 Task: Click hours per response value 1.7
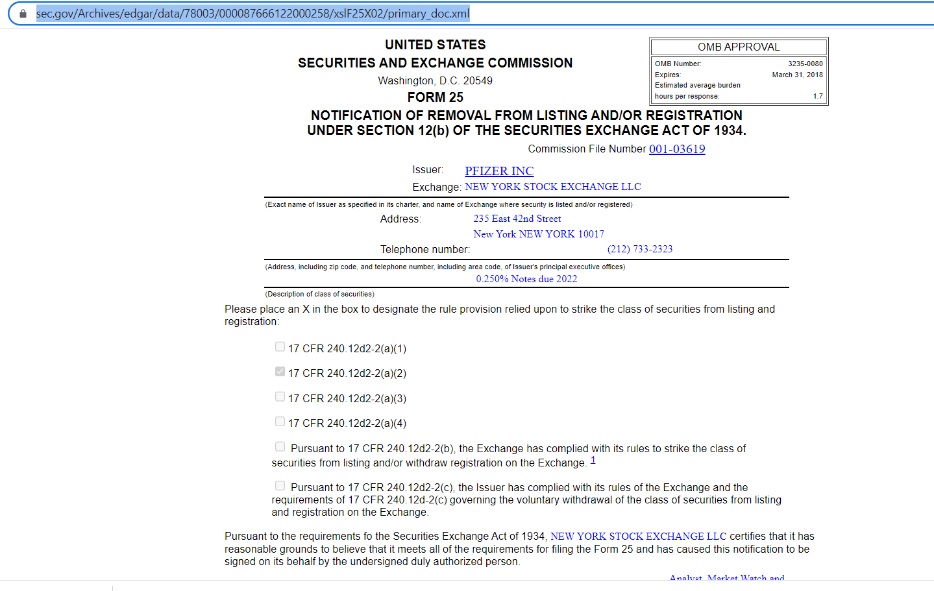(818, 96)
